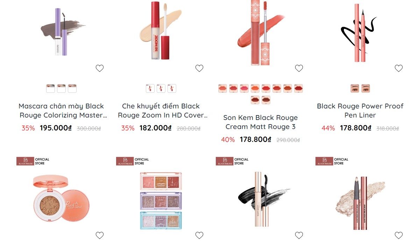The image size is (412, 248).
Task: View the purple brow mascara product image
Action: tap(62, 32)
